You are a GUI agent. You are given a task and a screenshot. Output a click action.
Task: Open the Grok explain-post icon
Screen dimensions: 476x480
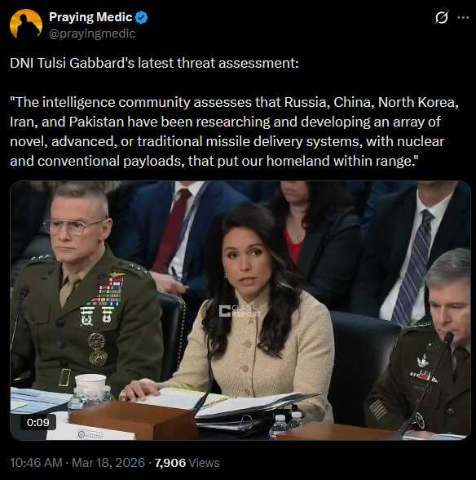click(442, 17)
